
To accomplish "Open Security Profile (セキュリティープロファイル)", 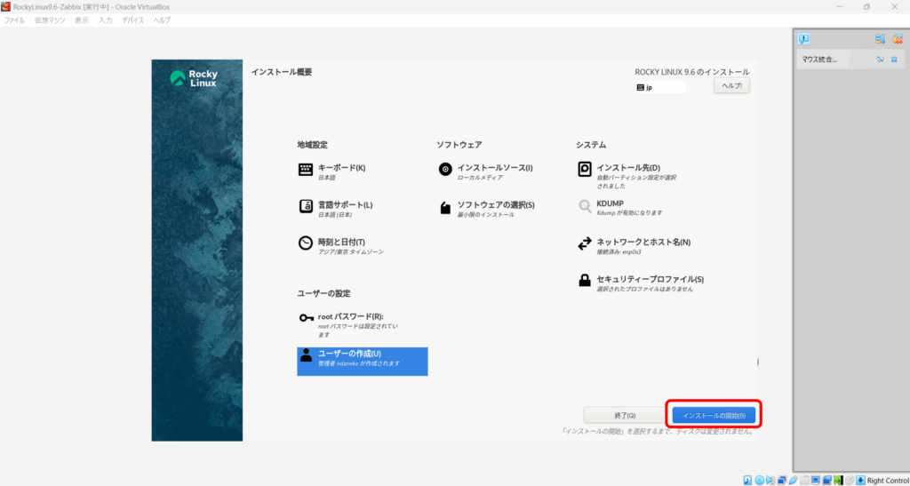I will tap(641, 283).
